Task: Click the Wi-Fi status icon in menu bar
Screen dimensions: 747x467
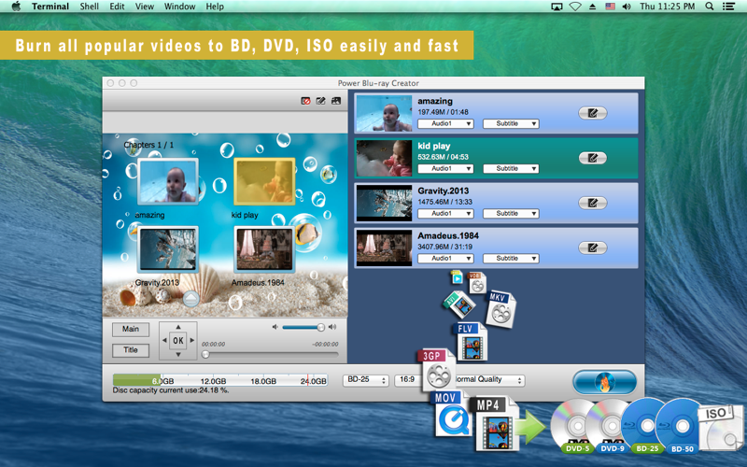Action: 575,7
